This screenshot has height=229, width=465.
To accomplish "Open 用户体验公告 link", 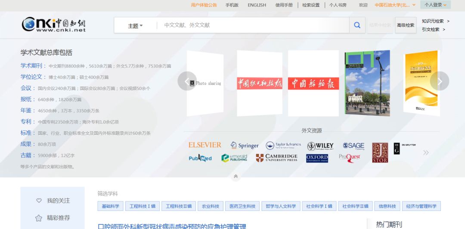I will pyautogui.click(x=204, y=5).
